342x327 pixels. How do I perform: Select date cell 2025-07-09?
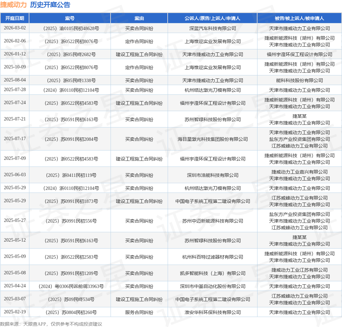pos(15,158)
